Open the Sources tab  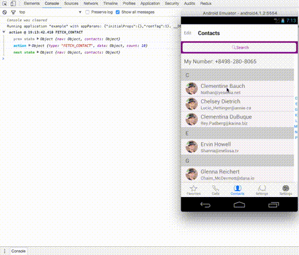[71, 4]
